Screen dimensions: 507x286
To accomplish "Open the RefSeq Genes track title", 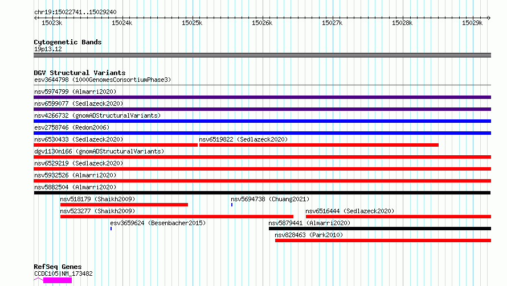I will coord(58,267).
